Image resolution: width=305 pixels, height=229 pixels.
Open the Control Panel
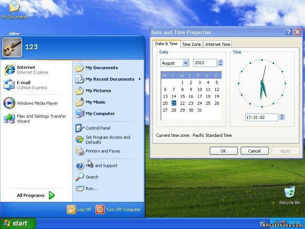point(98,128)
